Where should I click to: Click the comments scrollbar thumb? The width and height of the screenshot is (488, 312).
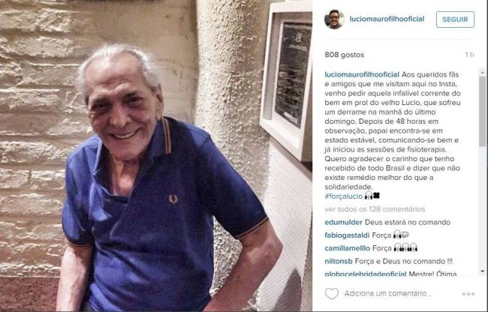pyautogui.click(x=483, y=111)
